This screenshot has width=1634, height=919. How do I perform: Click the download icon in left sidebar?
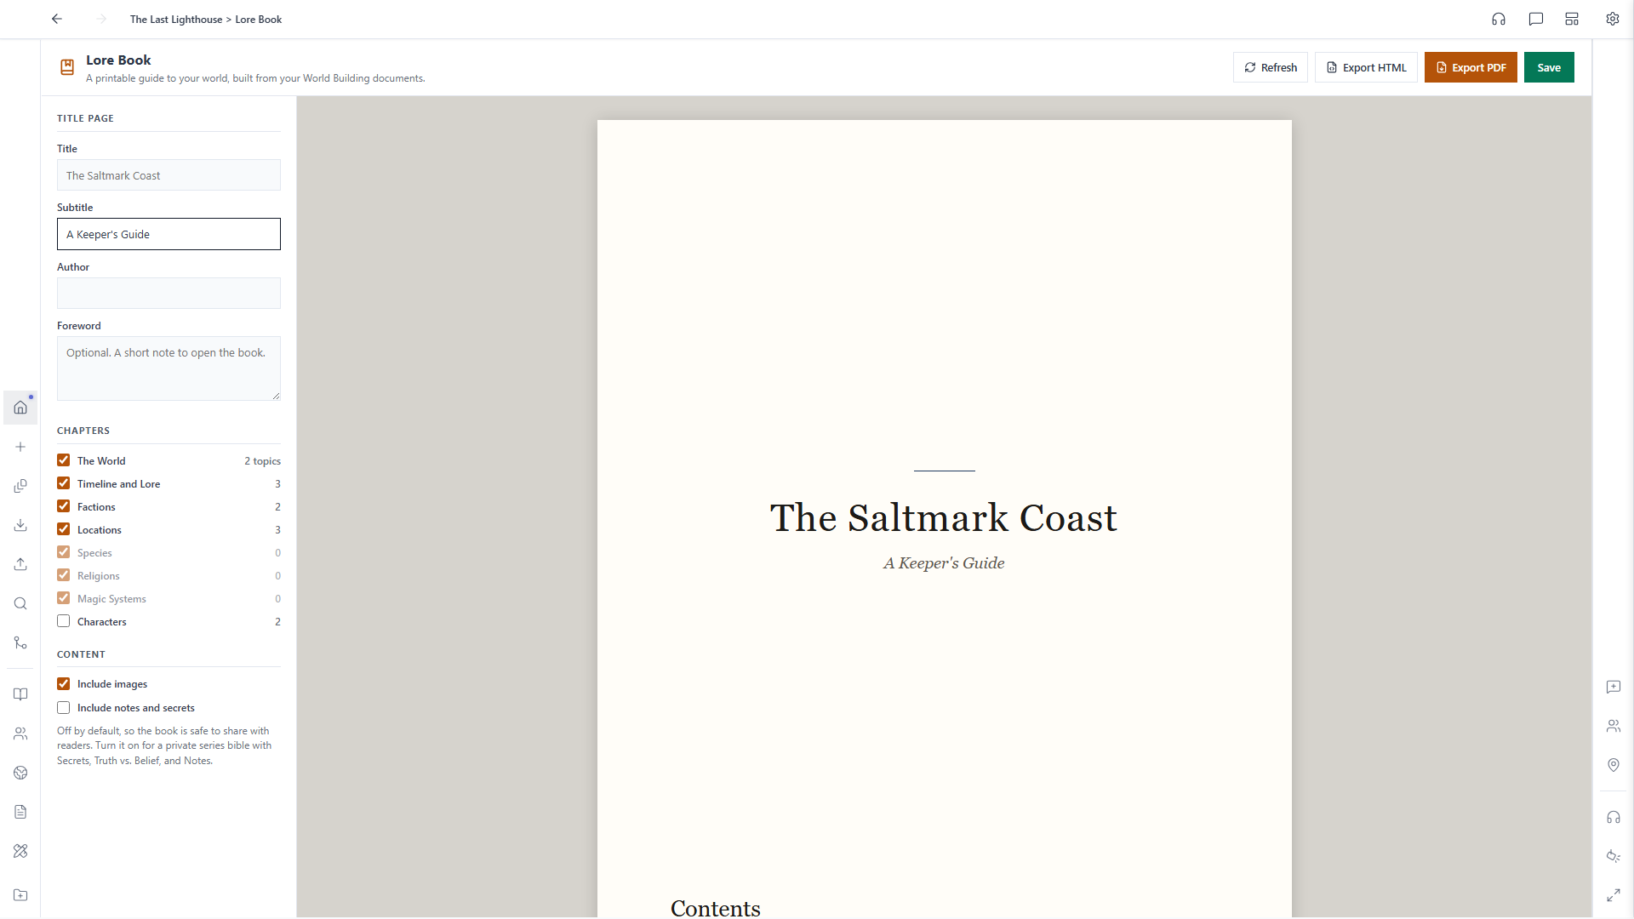click(20, 525)
